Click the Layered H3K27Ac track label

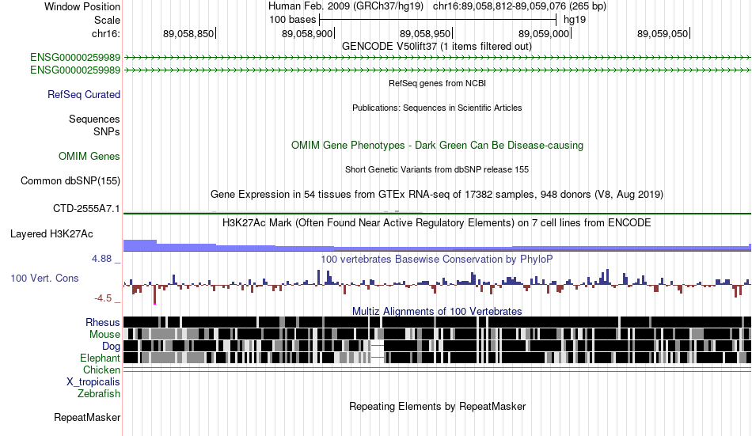click(51, 234)
